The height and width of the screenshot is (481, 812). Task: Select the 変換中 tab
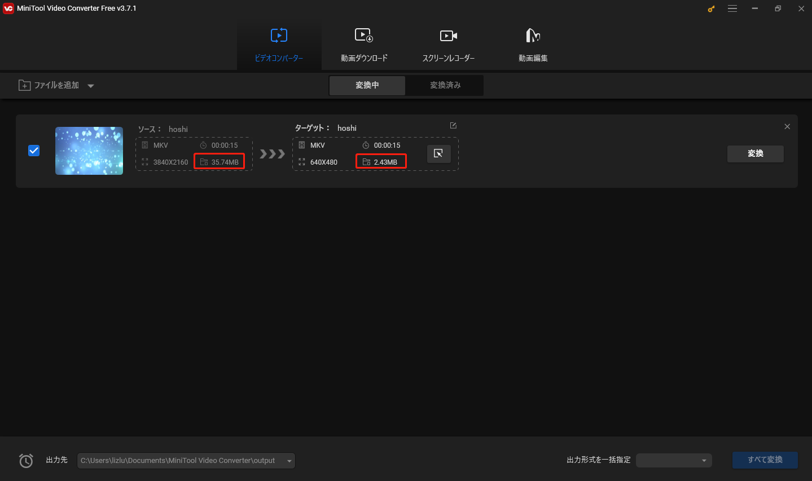tap(367, 85)
